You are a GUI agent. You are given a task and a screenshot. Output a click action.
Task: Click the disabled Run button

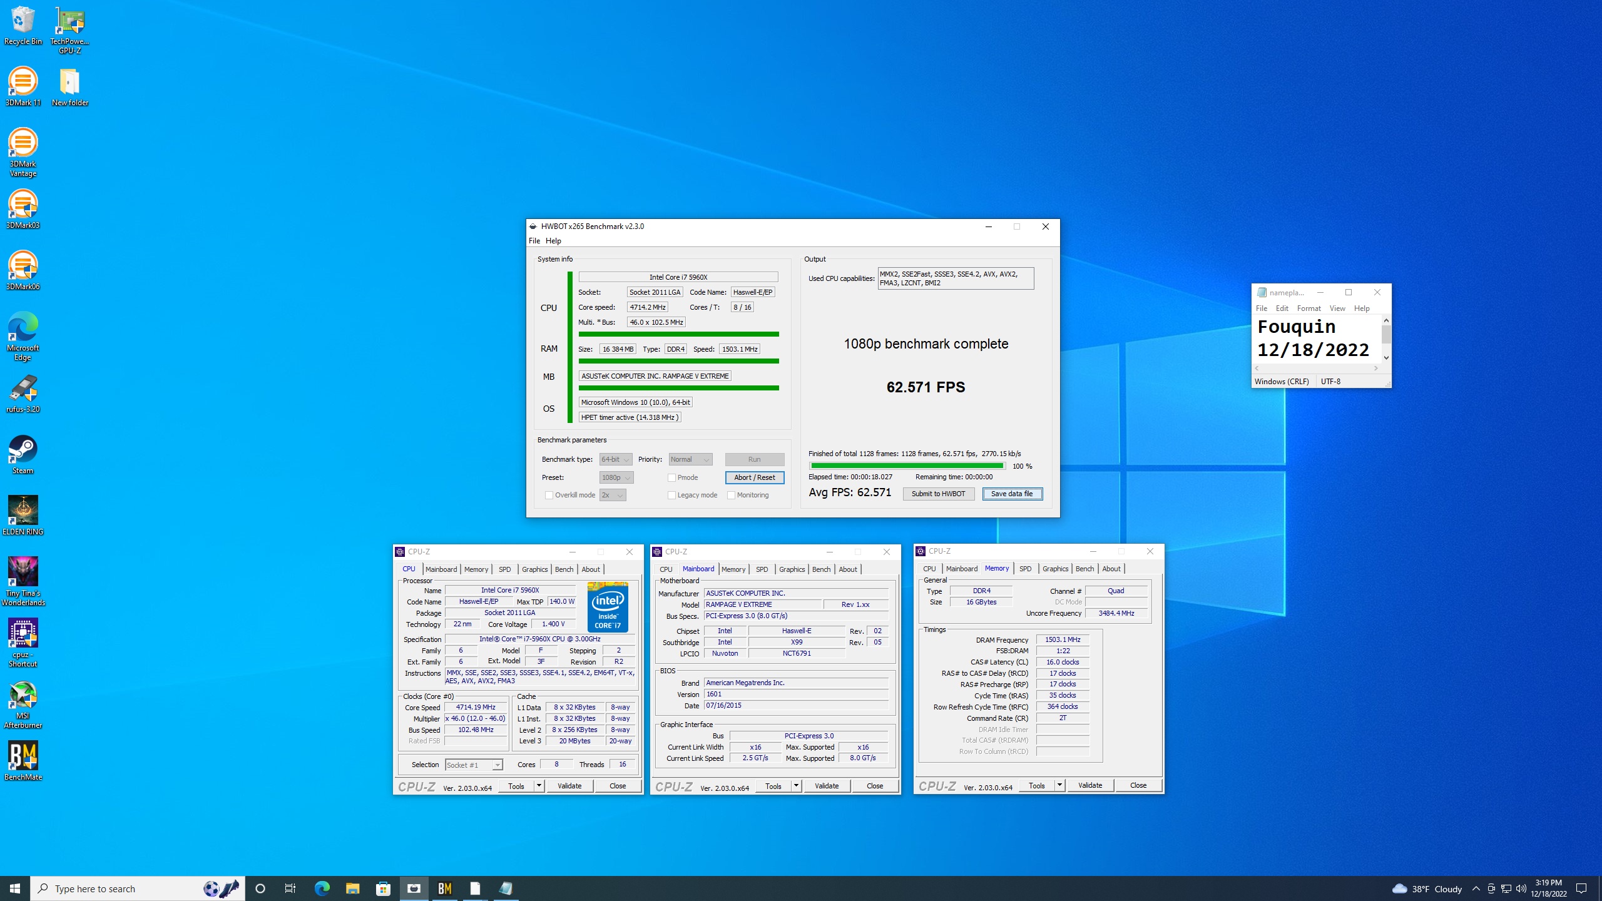(754, 459)
